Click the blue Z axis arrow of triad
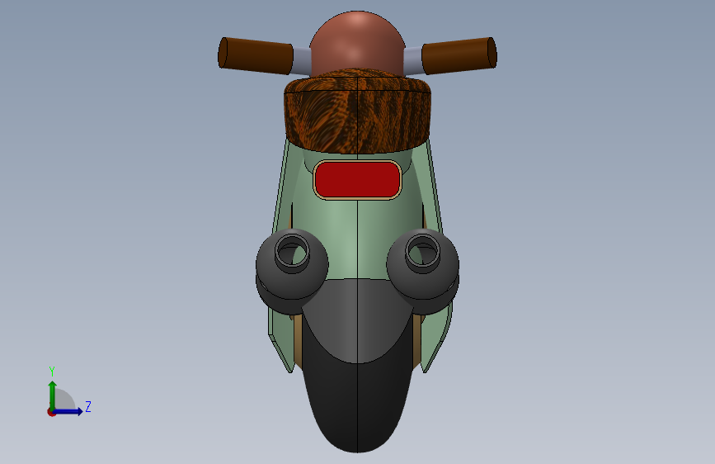 tap(68, 411)
